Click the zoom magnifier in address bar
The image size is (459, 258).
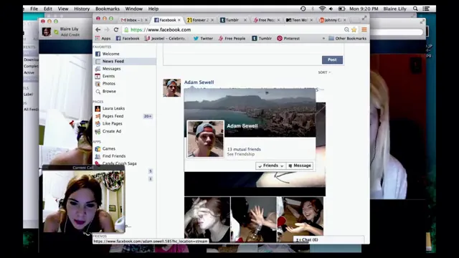[x=346, y=29]
